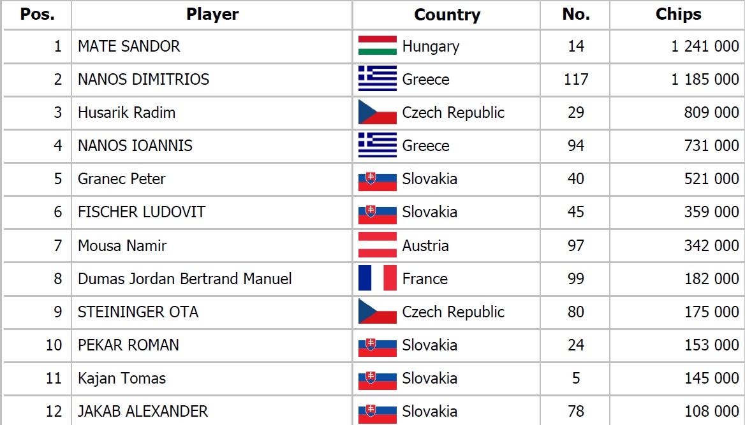Click Austria flag in Mousa Namir row

coord(377,245)
